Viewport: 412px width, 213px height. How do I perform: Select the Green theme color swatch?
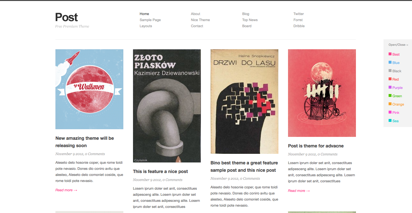[390, 96]
